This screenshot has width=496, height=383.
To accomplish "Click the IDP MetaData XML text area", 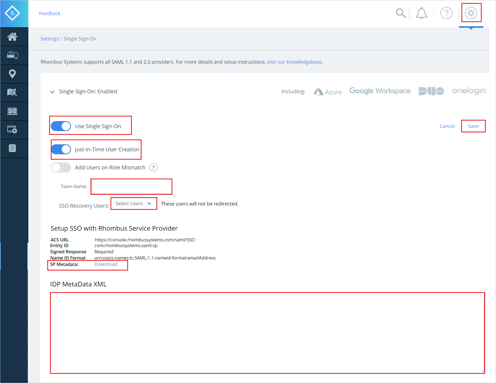I will [x=267, y=333].
